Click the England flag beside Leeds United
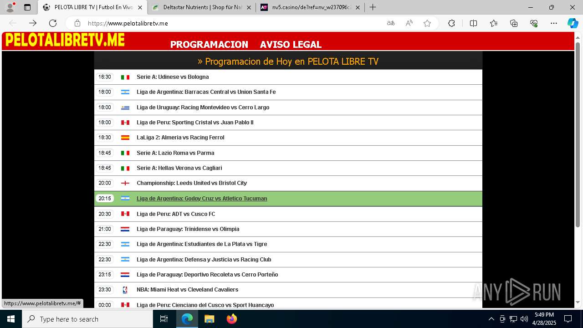 (x=125, y=183)
